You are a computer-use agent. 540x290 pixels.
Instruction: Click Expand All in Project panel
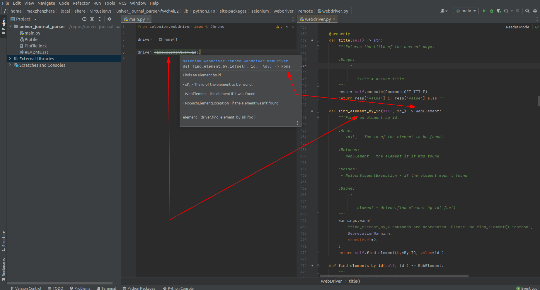pyautogui.click(x=92, y=19)
